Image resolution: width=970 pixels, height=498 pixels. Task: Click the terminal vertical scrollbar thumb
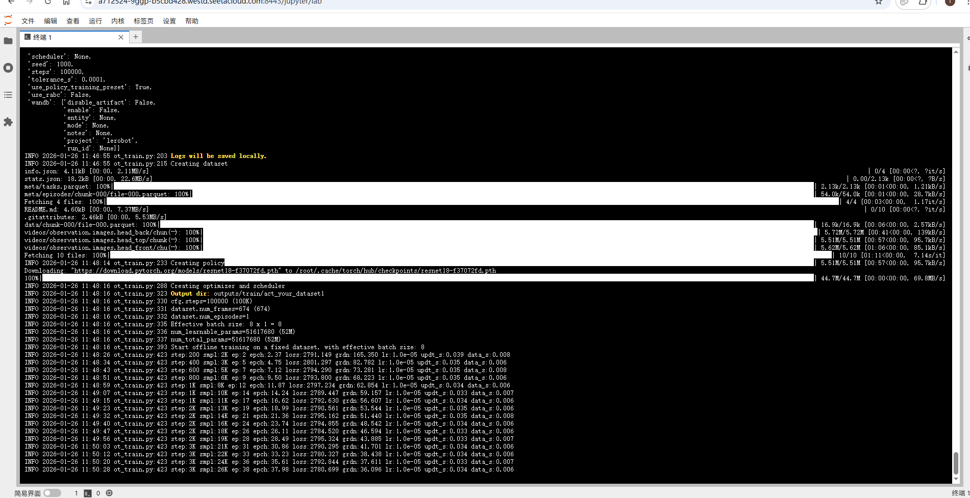[x=956, y=463]
